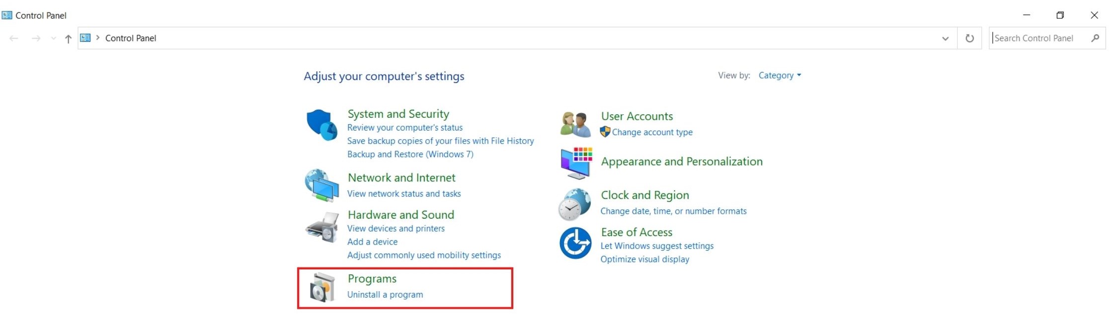Expand the address bar history dropdown

tap(945, 38)
